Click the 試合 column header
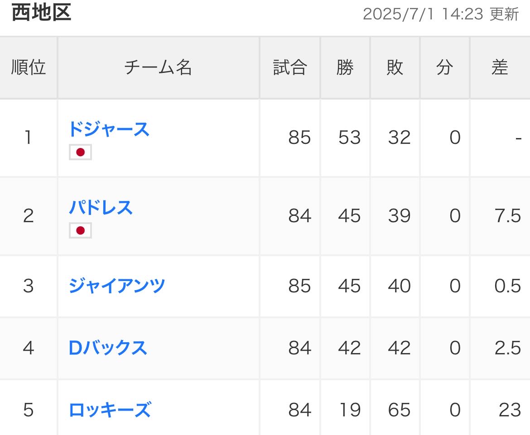 click(289, 67)
